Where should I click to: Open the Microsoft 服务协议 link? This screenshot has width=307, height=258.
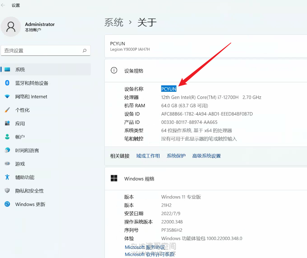145,247
